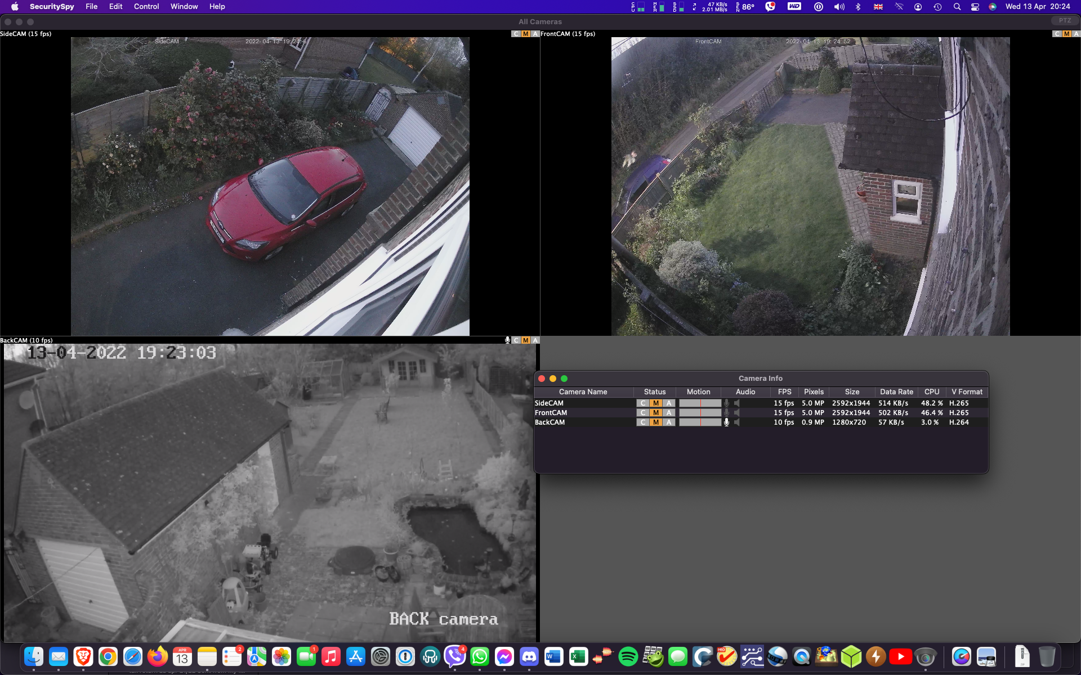Toggle continuous capture C for SideCAM in Camera Info
The image size is (1081, 675).
(x=643, y=403)
